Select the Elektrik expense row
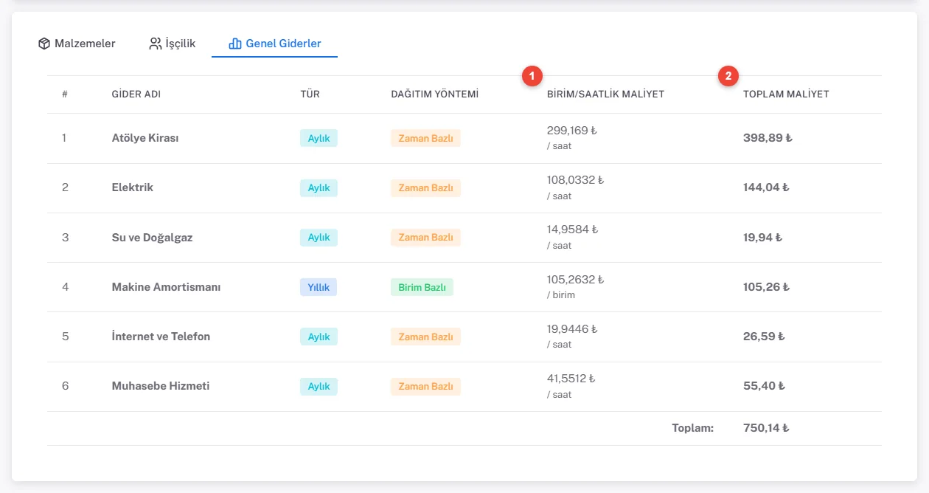929x493 pixels. (x=464, y=187)
